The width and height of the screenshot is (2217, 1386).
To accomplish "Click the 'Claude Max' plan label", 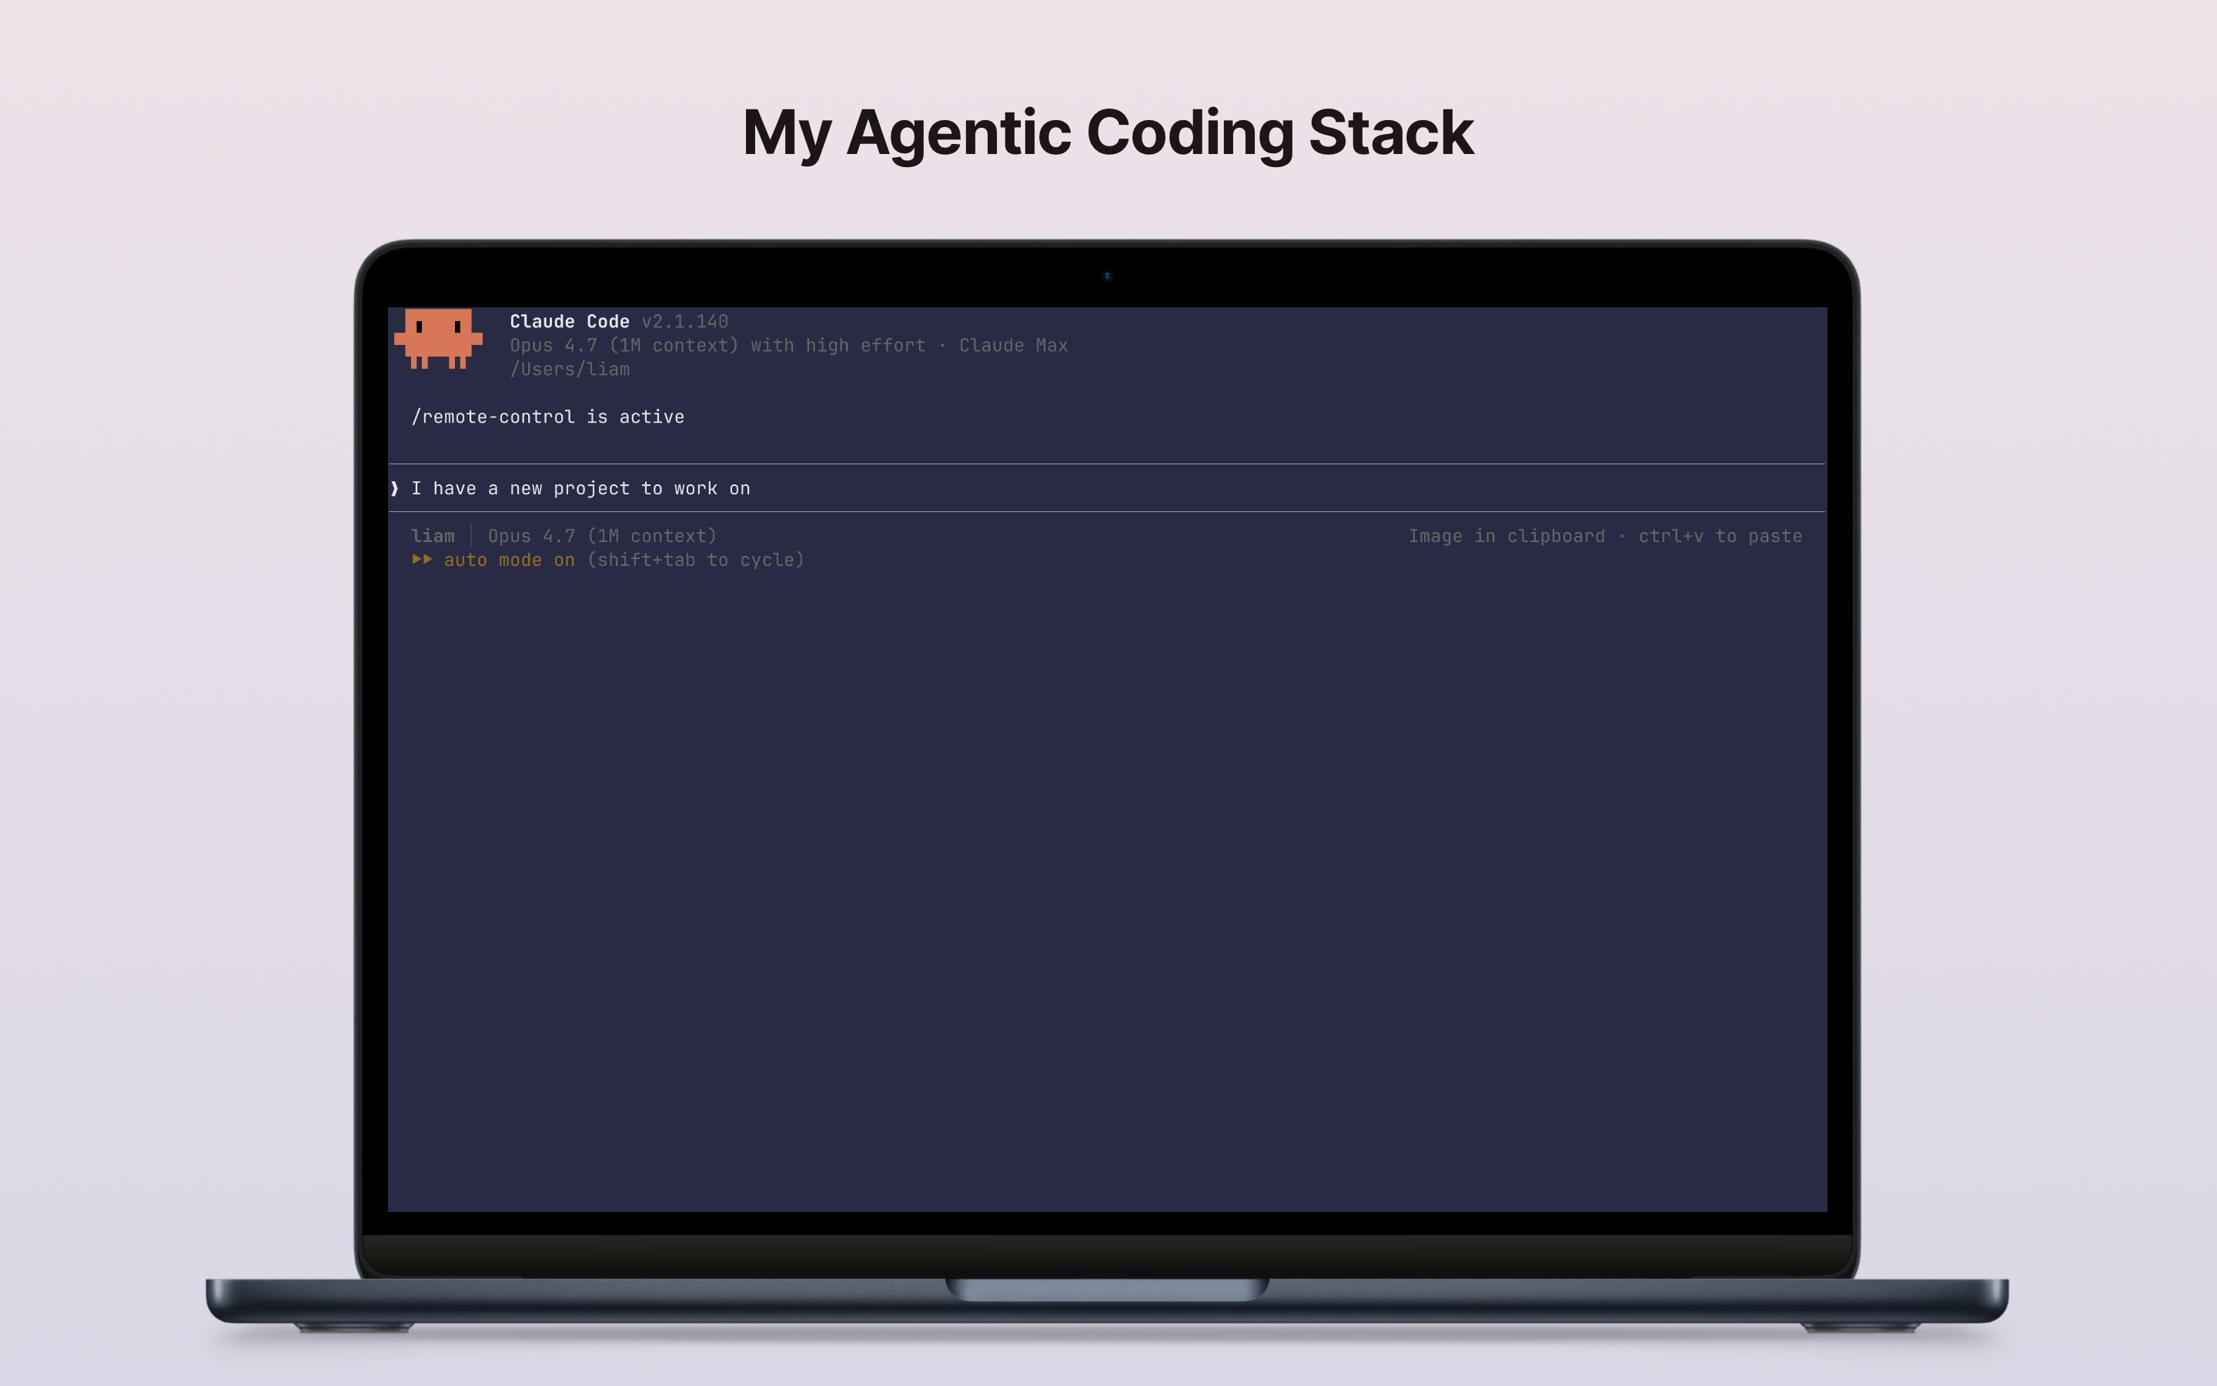I will pyautogui.click(x=1013, y=346).
